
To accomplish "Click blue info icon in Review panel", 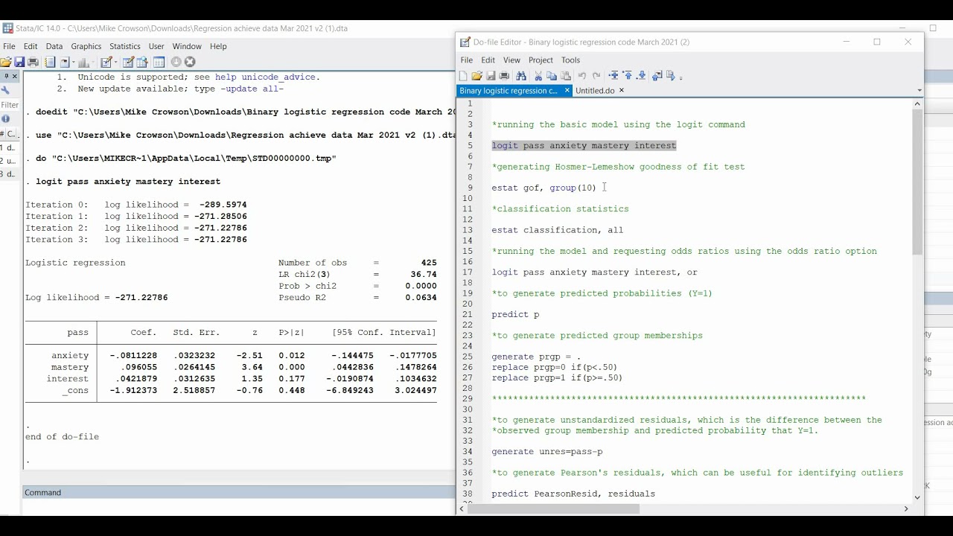I will (x=5, y=118).
